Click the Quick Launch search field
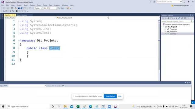Screen dimensions: 195x109 coord(169,2)
